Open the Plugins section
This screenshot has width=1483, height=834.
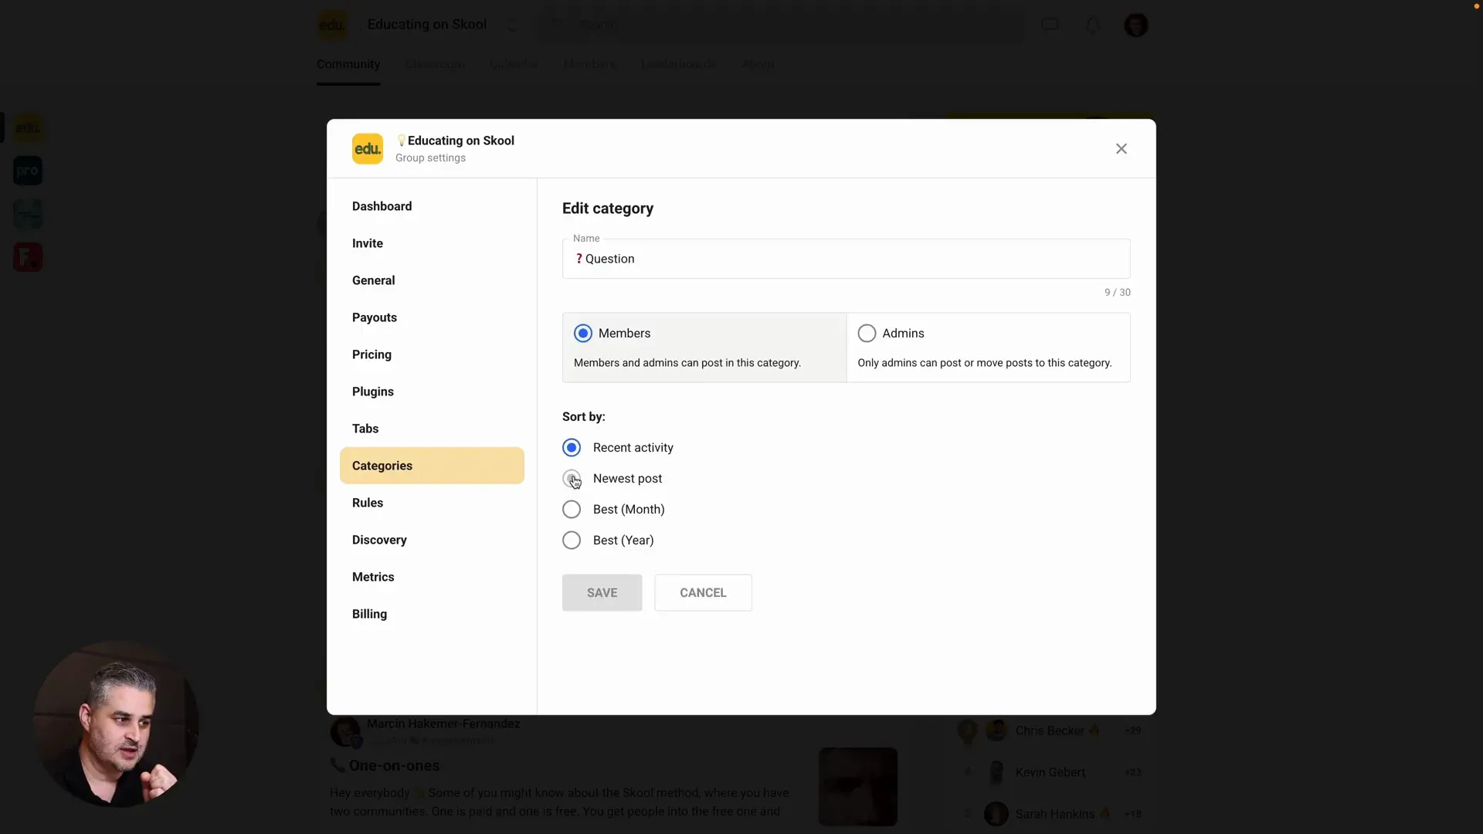(432, 392)
